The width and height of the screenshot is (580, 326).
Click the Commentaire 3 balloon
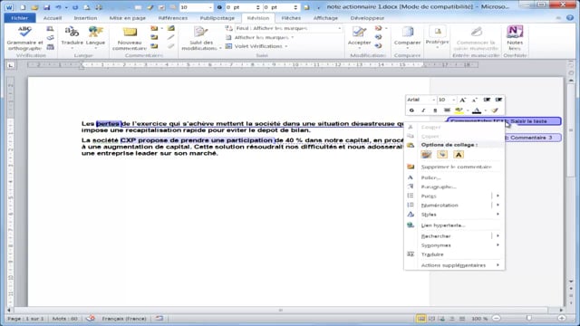[x=533, y=138]
